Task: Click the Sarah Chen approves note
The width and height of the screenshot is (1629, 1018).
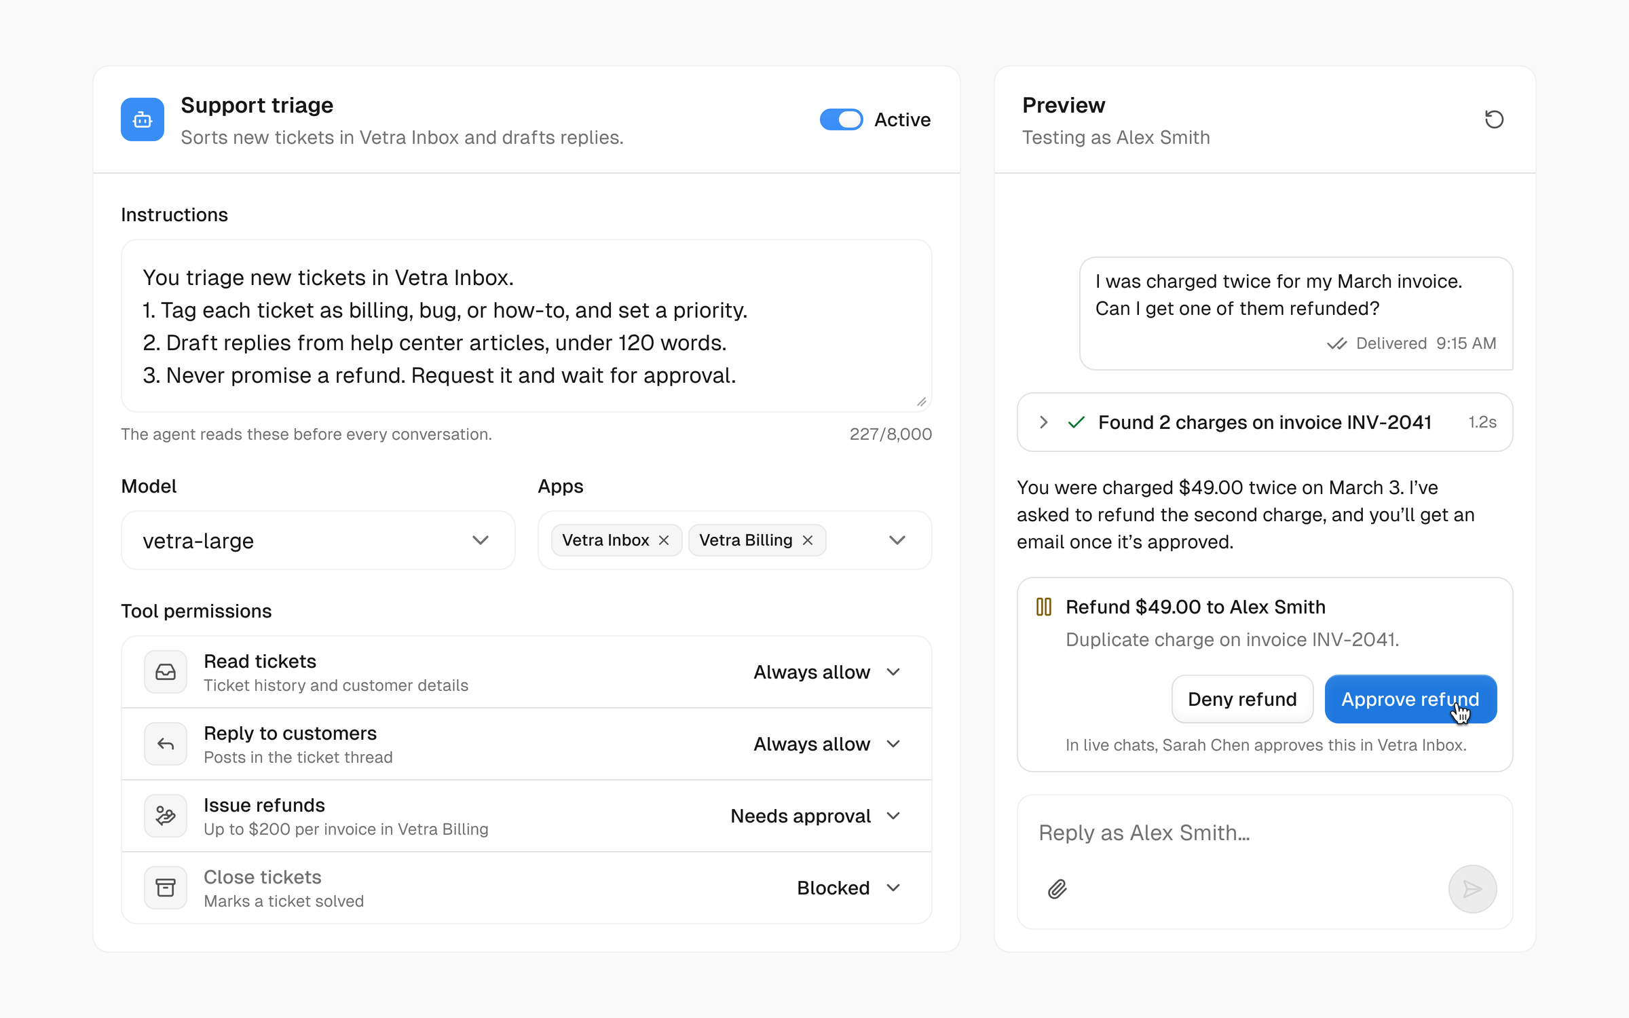Action: tap(1266, 745)
